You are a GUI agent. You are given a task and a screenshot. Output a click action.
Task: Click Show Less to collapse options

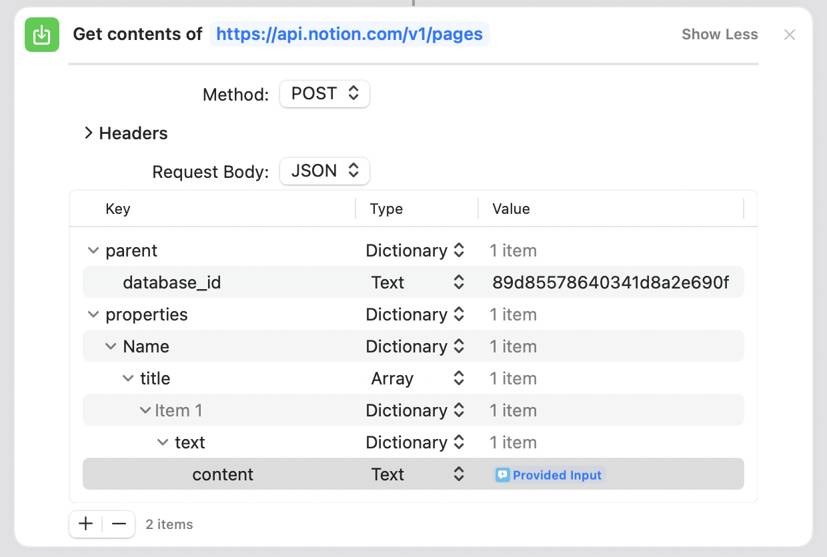pyautogui.click(x=720, y=35)
